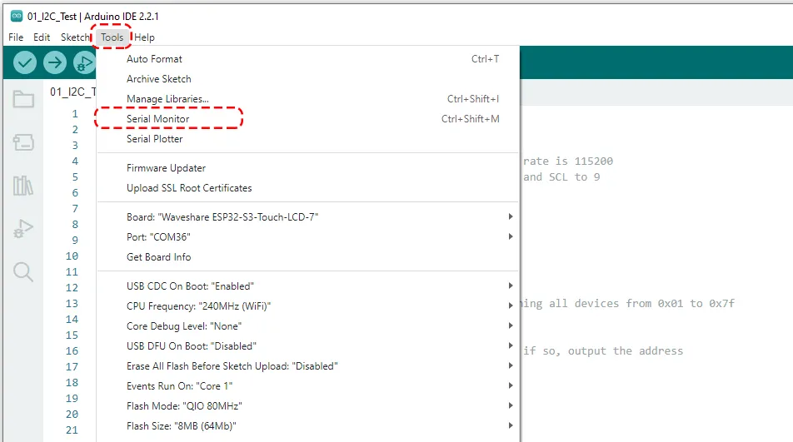Click the Verify sketch checkmark icon
Viewport: 793px width, 442px height.
point(25,62)
